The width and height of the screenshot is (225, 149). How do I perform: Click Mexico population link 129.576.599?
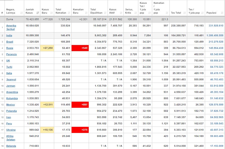coord(216,105)
